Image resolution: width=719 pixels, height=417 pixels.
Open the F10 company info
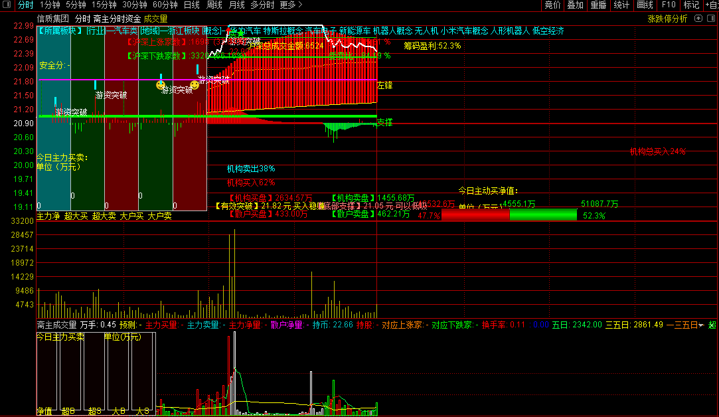(x=668, y=5)
